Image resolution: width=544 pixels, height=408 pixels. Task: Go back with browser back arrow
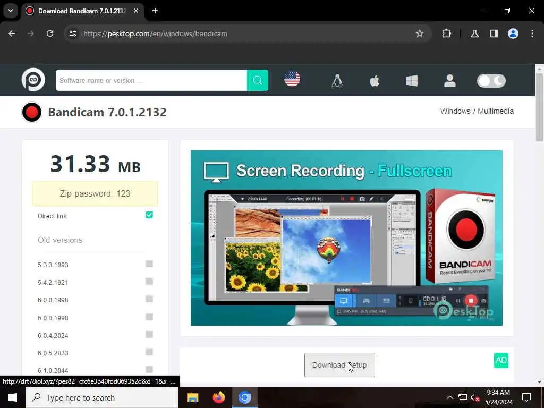pyautogui.click(x=12, y=33)
